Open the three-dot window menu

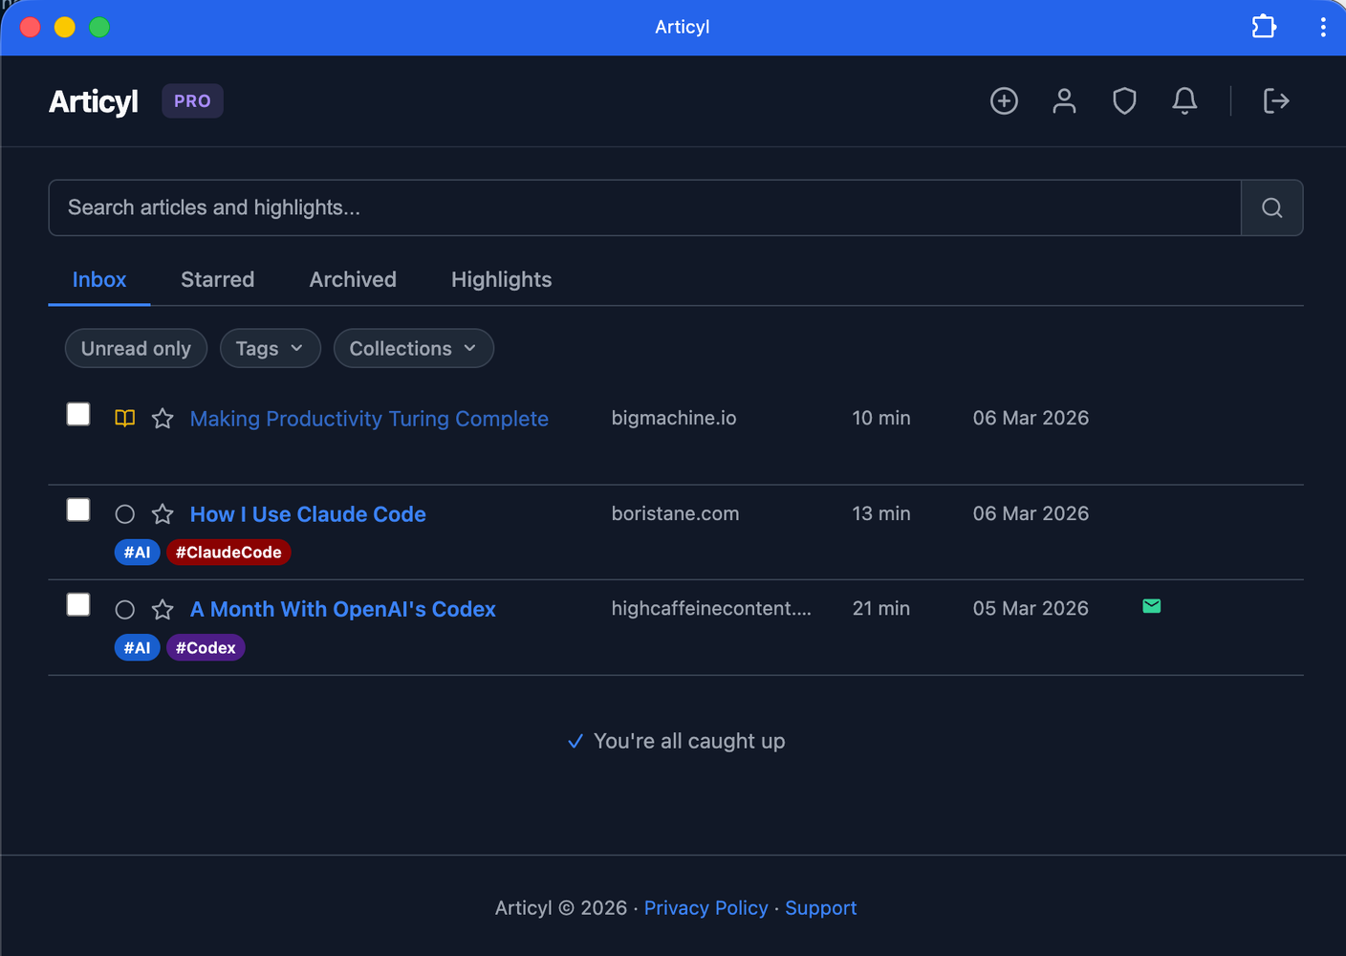1323,27
